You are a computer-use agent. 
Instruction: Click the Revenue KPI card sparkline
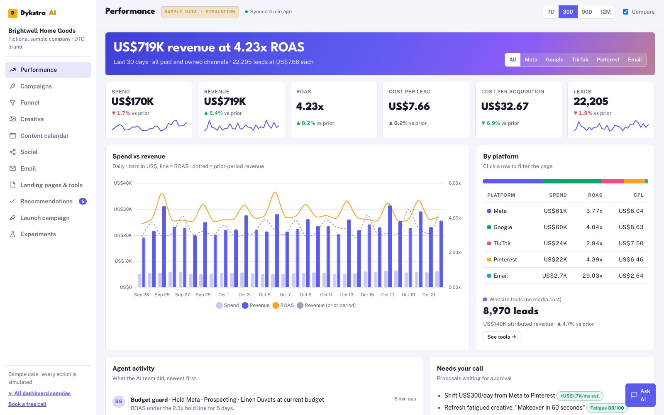(x=242, y=126)
